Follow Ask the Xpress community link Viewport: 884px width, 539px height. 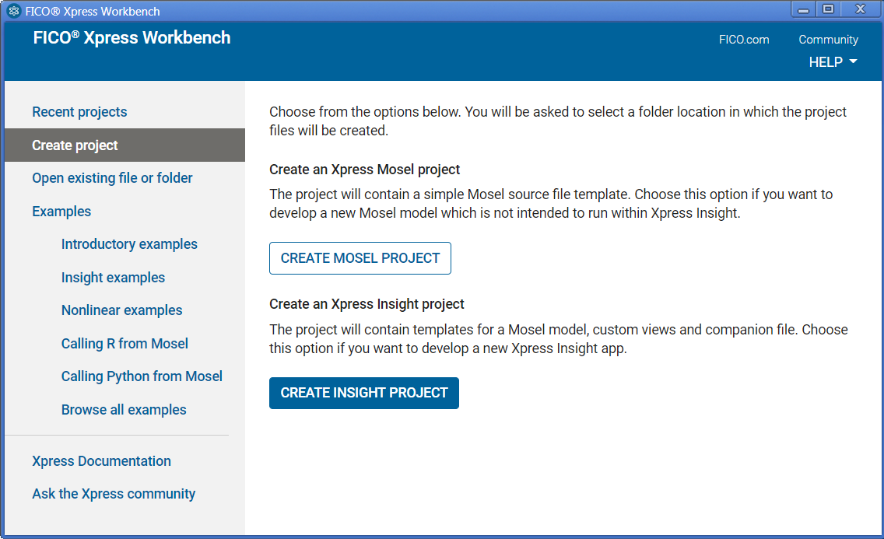(x=114, y=493)
